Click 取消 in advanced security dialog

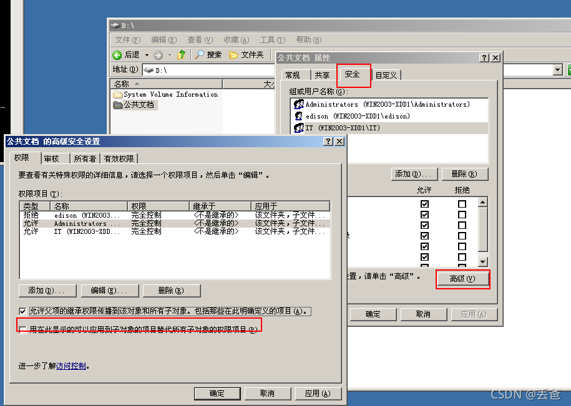click(268, 394)
